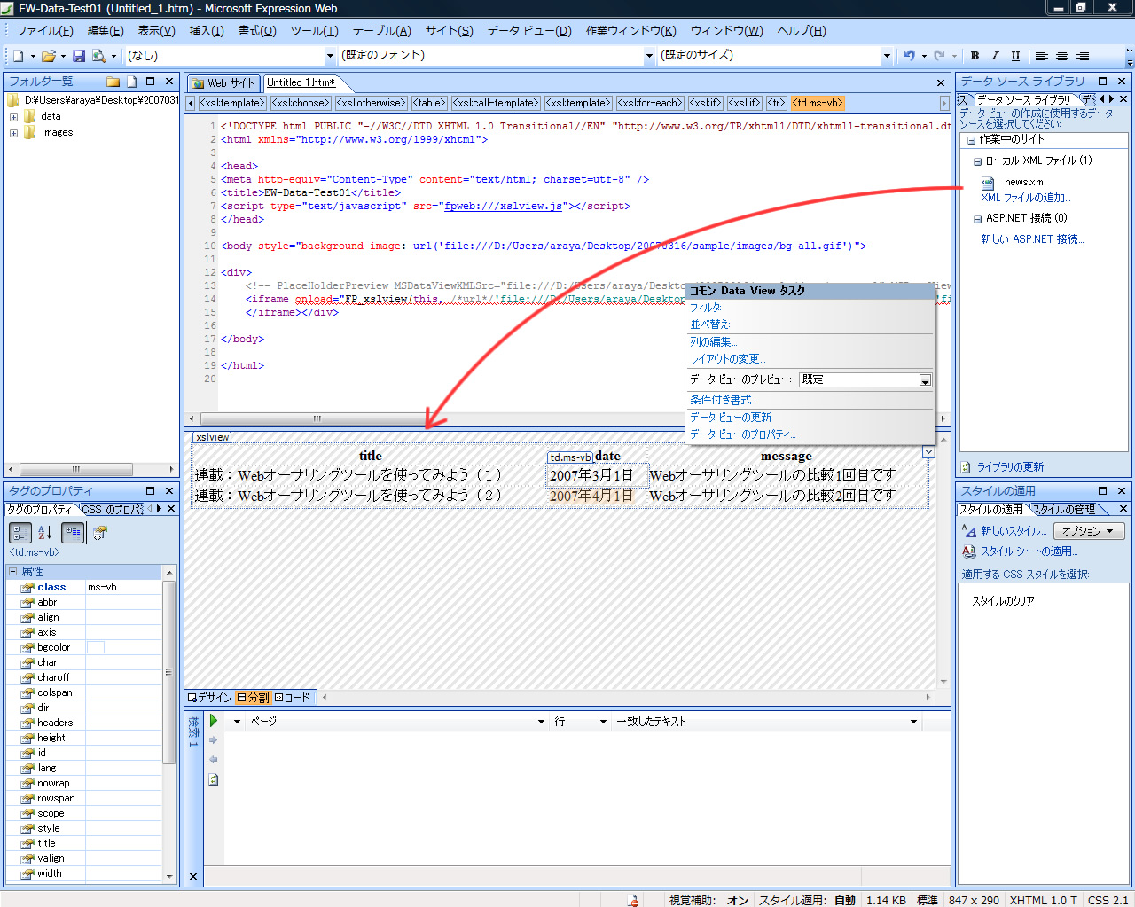Click the 2007年4月1日 date cell in the design view
Viewport: 1135px width, 907px height.
click(x=591, y=496)
